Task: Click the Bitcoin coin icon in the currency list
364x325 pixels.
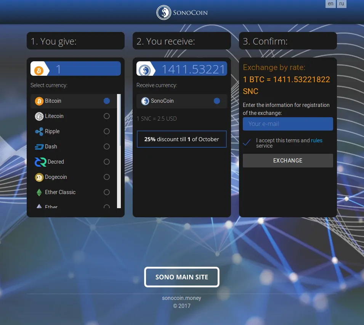Action: [x=39, y=101]
